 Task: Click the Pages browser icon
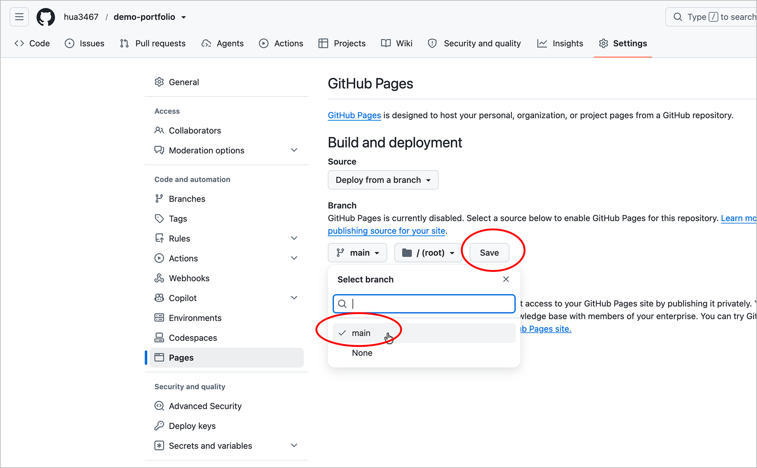[x=159, y=357]
